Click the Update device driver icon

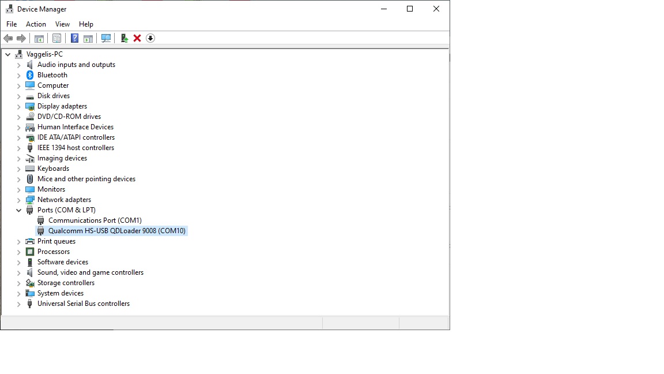(124, 38)
